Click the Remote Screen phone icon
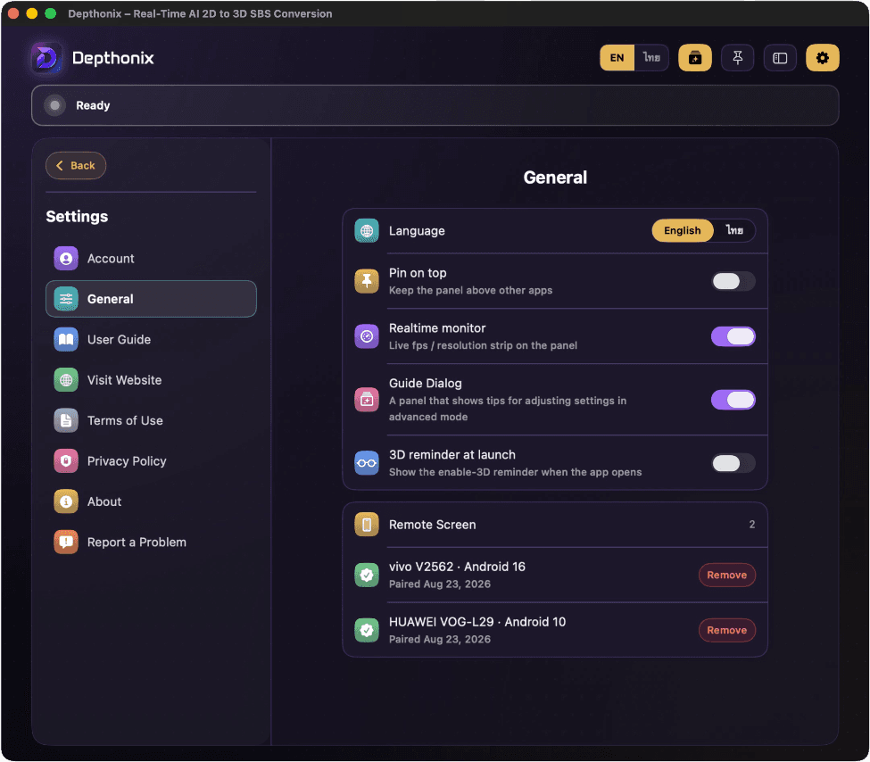870x762 pixels. [x=366, y=525]
